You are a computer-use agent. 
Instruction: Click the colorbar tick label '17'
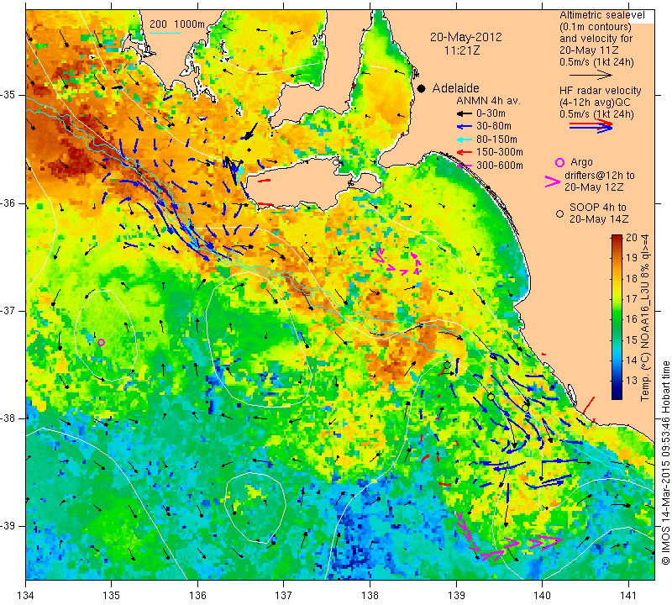click(632, 299)
